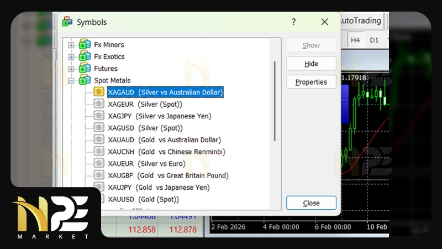Click the symbol icon next to XAGUSD
The image size is (442, 249).
tap(99, 128)
